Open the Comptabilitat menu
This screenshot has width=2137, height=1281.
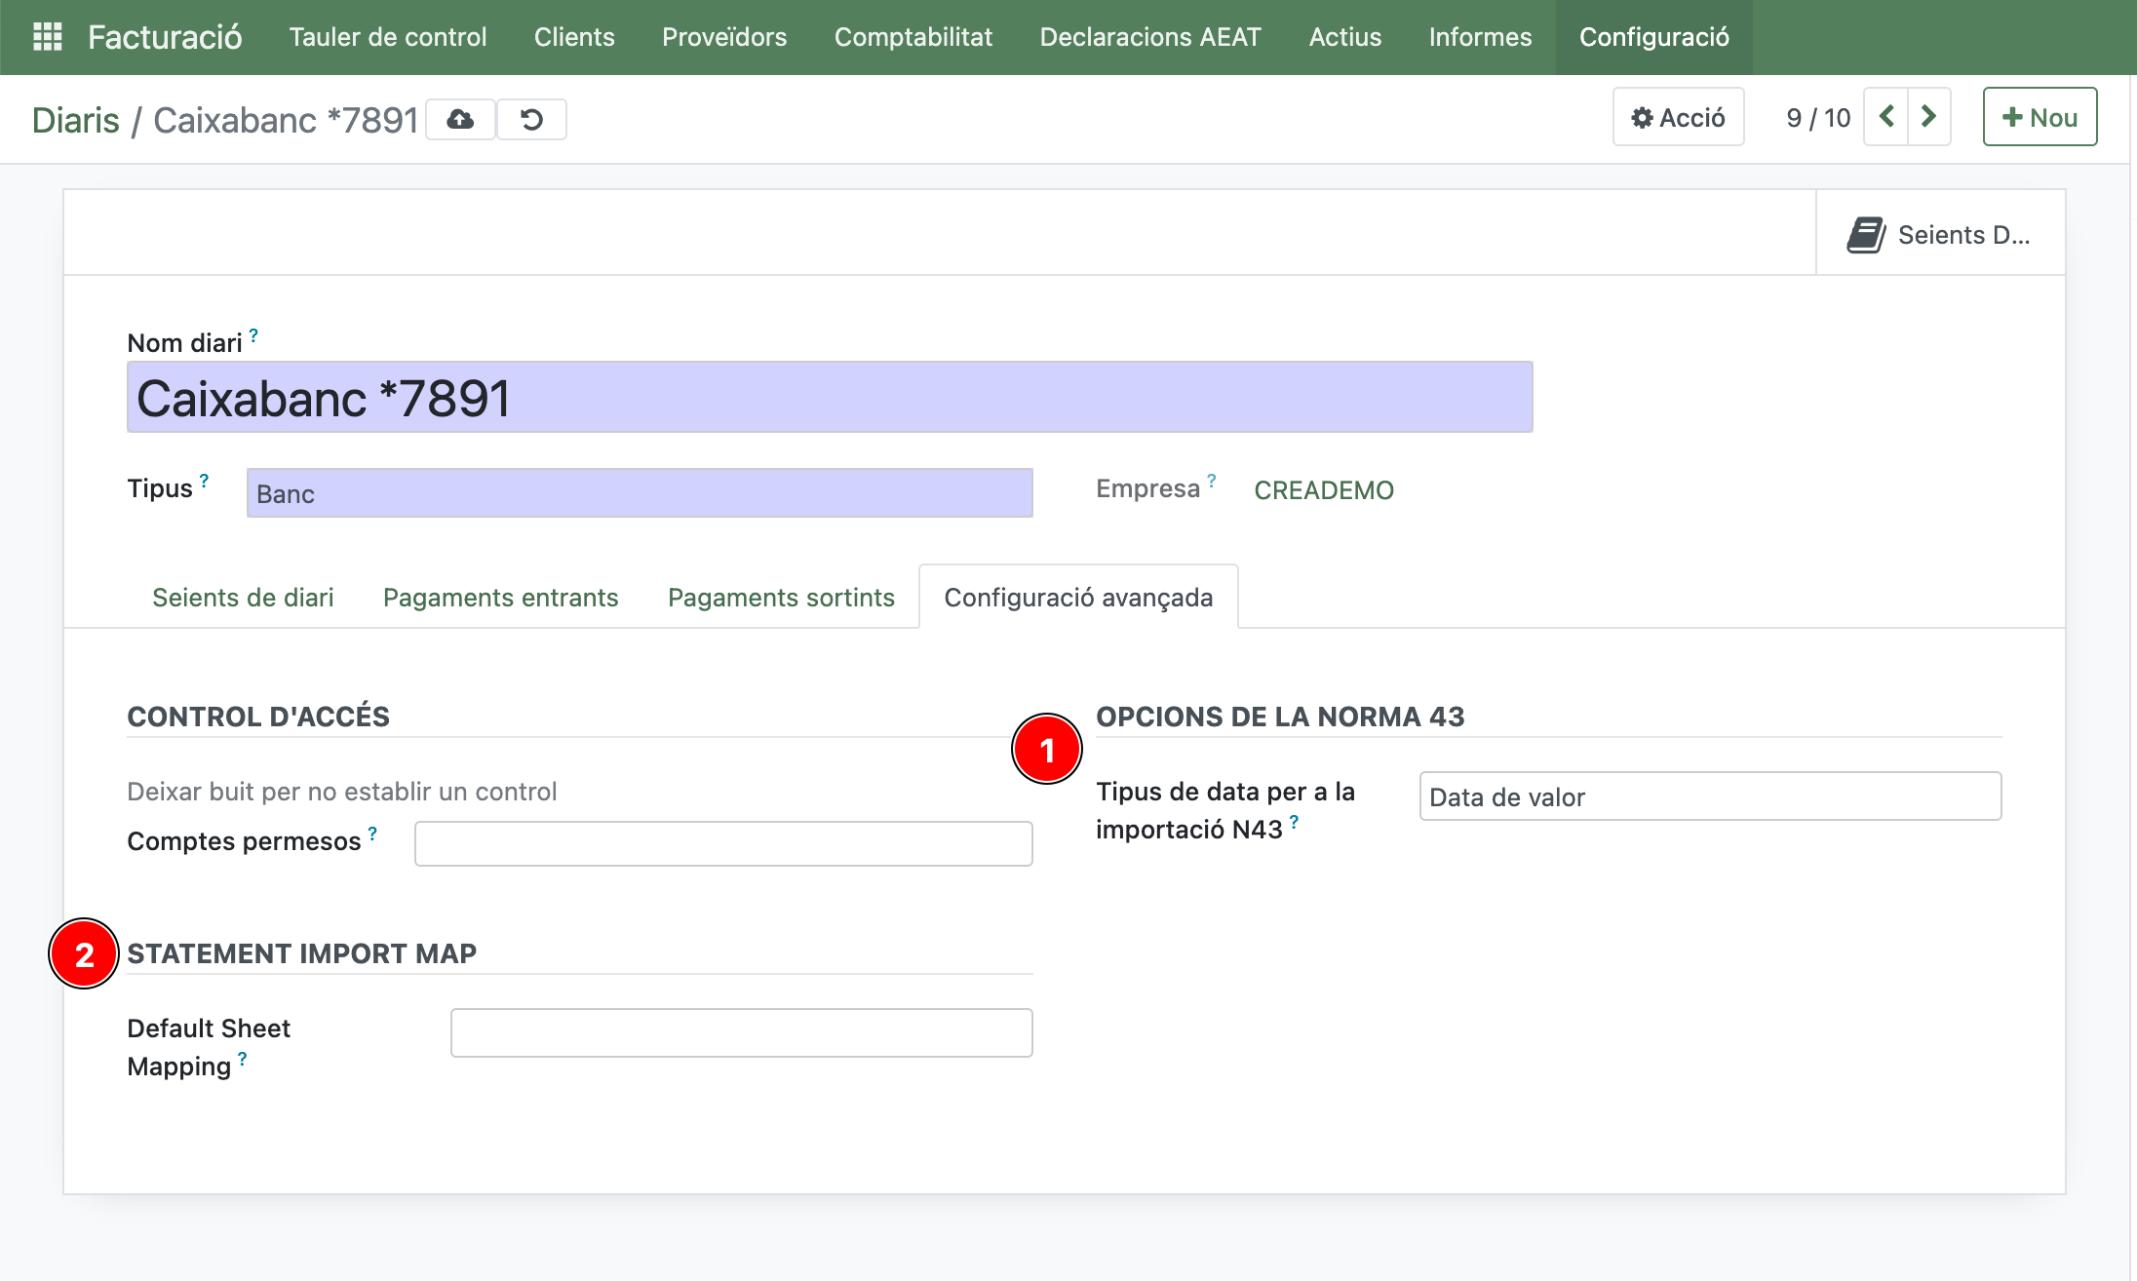click(x=913, y=37)
